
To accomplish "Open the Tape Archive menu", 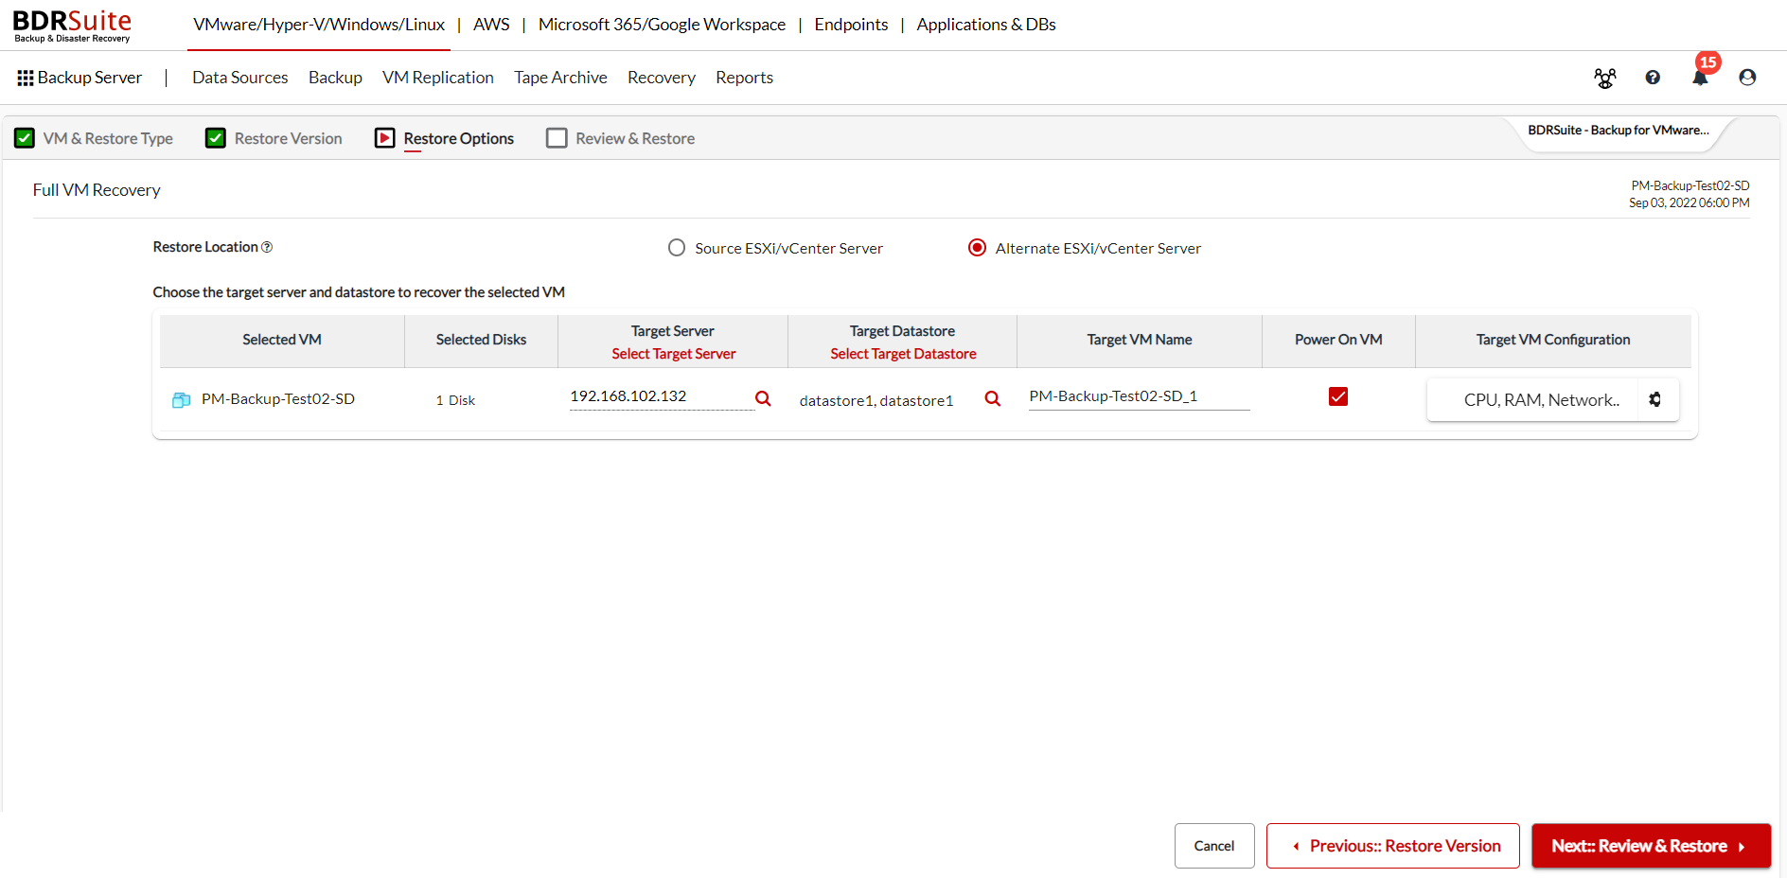I will click(x=560, y=78).
